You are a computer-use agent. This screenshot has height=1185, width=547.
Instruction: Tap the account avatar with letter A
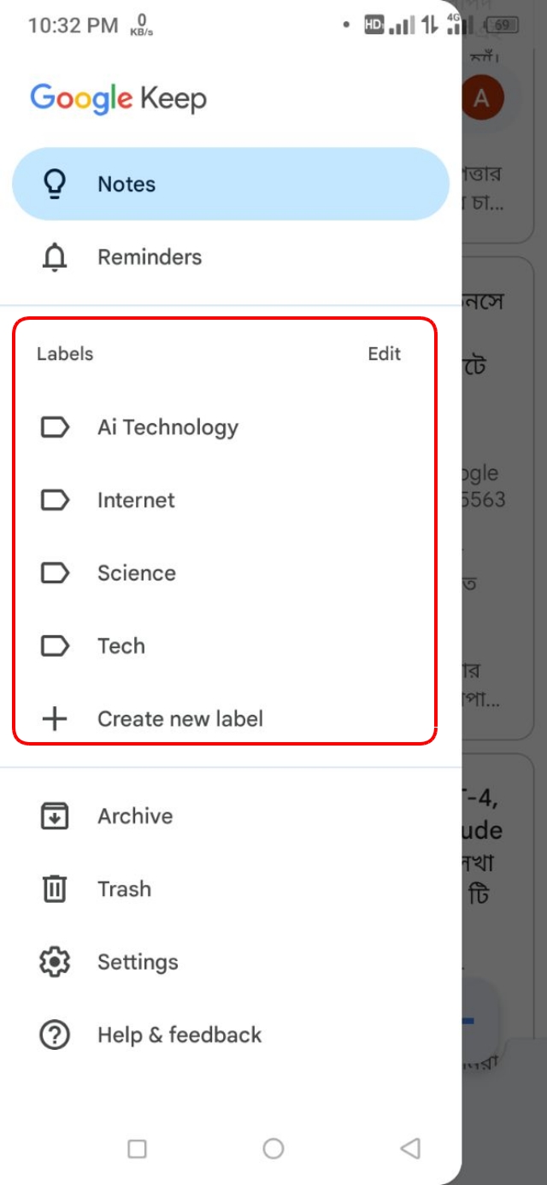pyautogui.click(x=481, y=99)
